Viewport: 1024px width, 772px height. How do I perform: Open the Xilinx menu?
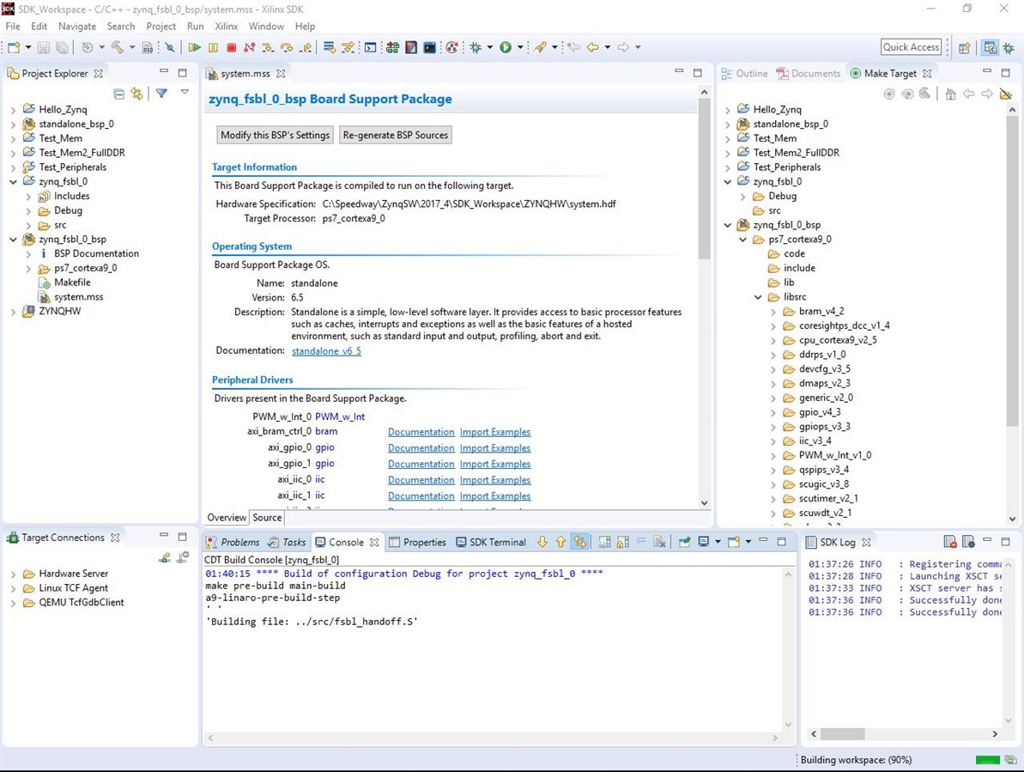pyautogui.click(x=226, y=27)
